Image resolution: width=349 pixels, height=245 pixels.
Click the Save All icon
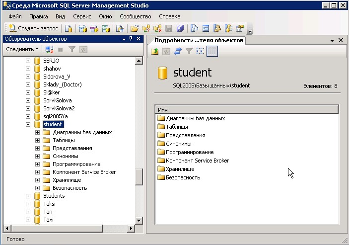click(x=180, y=28)
